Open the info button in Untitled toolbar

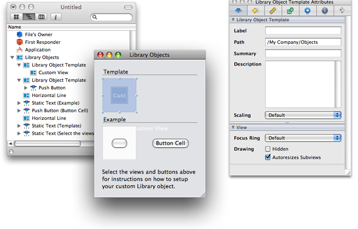pyautogui.click(x=56, y=17)
